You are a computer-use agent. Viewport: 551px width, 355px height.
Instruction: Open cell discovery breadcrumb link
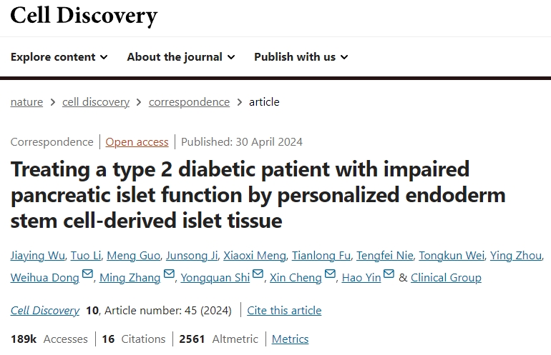pos(96,102)
